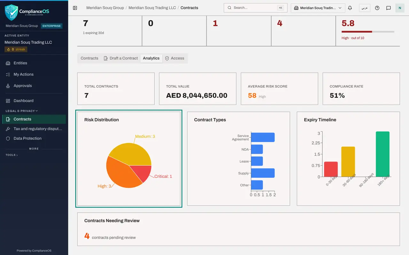Go to Meridian Souq Group breadcrumb

105,8
